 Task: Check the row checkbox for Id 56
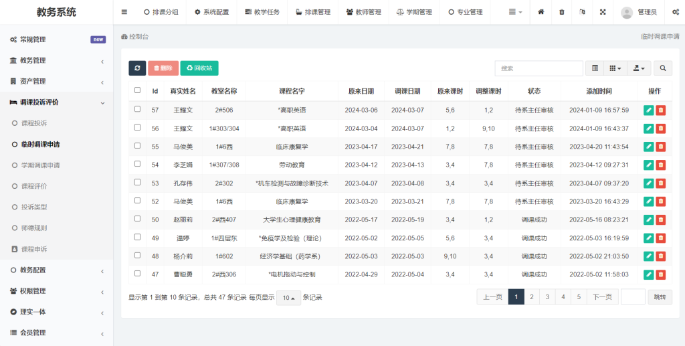click(138, 128)
